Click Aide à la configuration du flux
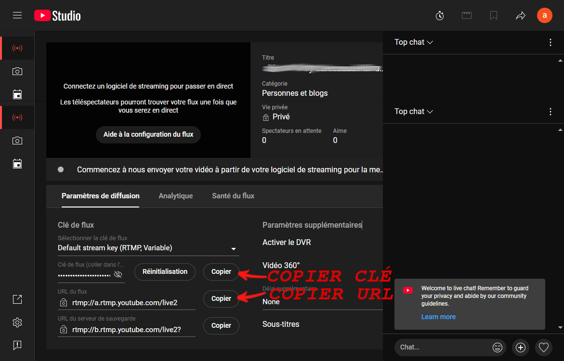Screen dimensions: 564x361 pyautogui.click(x=148, y=134)
